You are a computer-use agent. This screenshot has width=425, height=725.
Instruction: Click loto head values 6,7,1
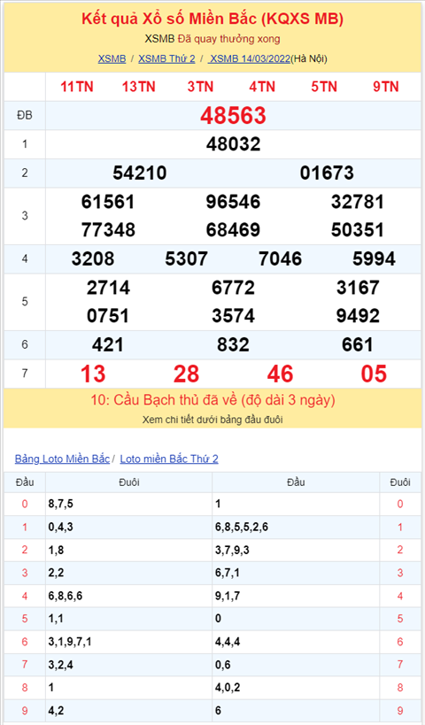tap(228, 573)
